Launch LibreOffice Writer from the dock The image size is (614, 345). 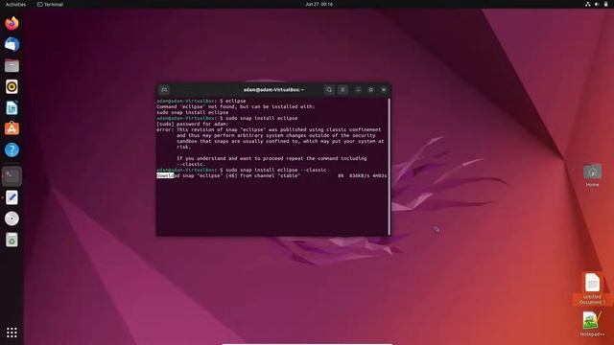(12, 108)
